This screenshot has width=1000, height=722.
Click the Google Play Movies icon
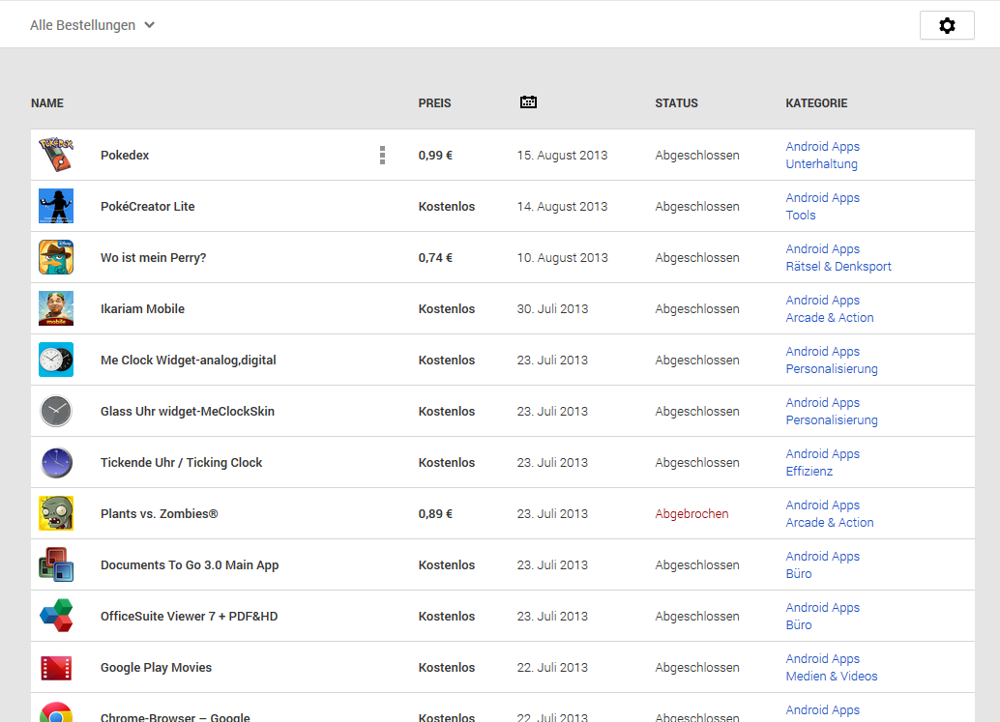55,667
